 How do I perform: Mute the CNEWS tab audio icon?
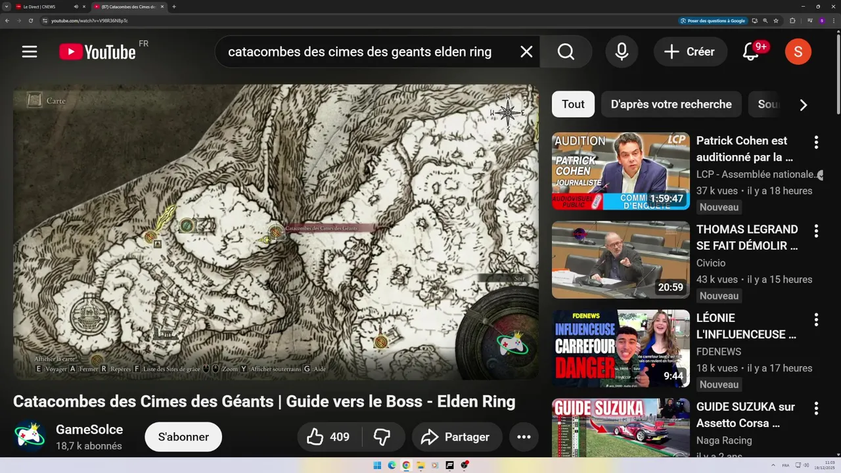click(76, 7)
